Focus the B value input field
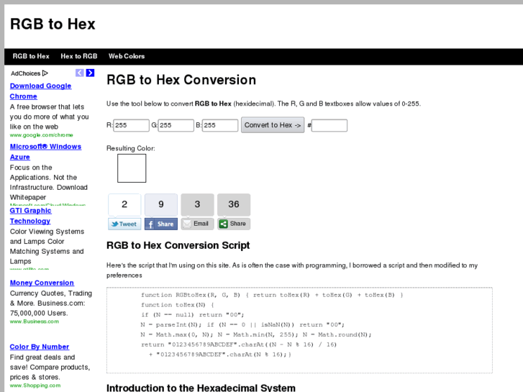The width and height of the screenshot is (523, 392). [220, 125]
